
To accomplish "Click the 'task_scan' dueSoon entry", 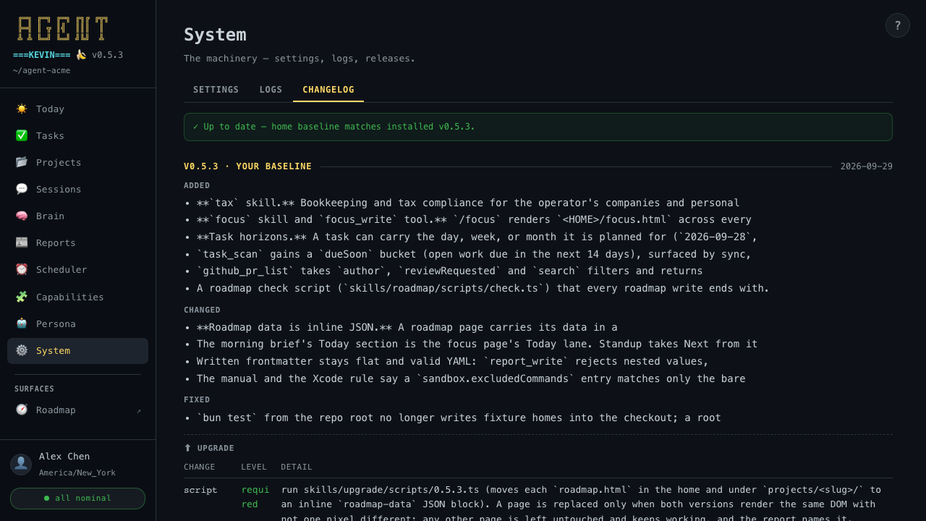I will click(474, 254).
